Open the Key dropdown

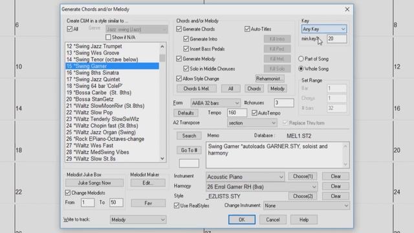click(x=324, y=29)
